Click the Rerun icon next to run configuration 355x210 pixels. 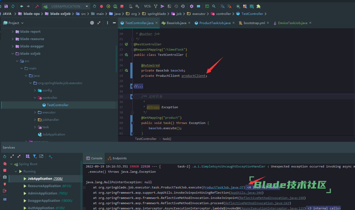click(x=95, y=6)
